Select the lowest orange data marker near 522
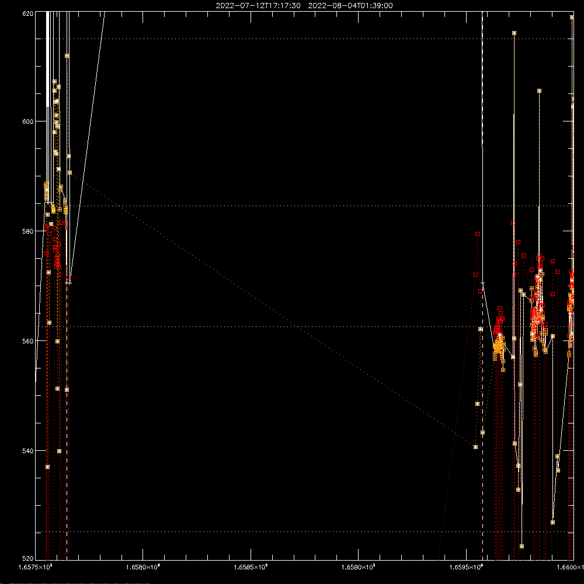The width and height of the screenshot is (584, 584). point(522,547)
